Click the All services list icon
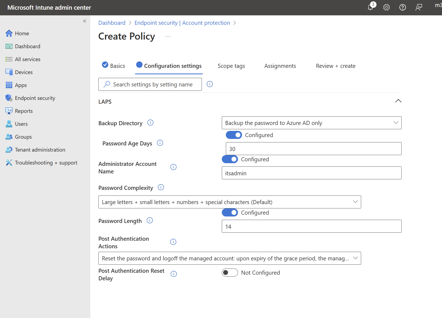 pyautogui.click(x=9, y=59)
